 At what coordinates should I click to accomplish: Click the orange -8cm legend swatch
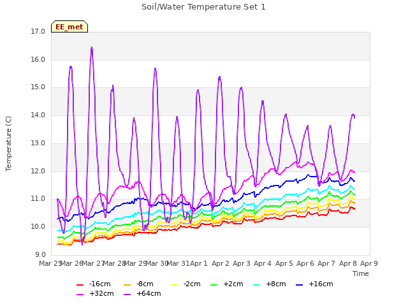tap(127, 285)
